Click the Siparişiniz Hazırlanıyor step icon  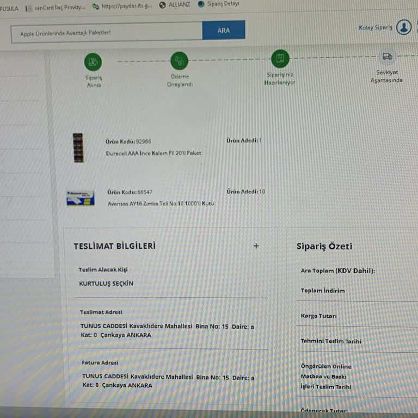pos(280,59)
